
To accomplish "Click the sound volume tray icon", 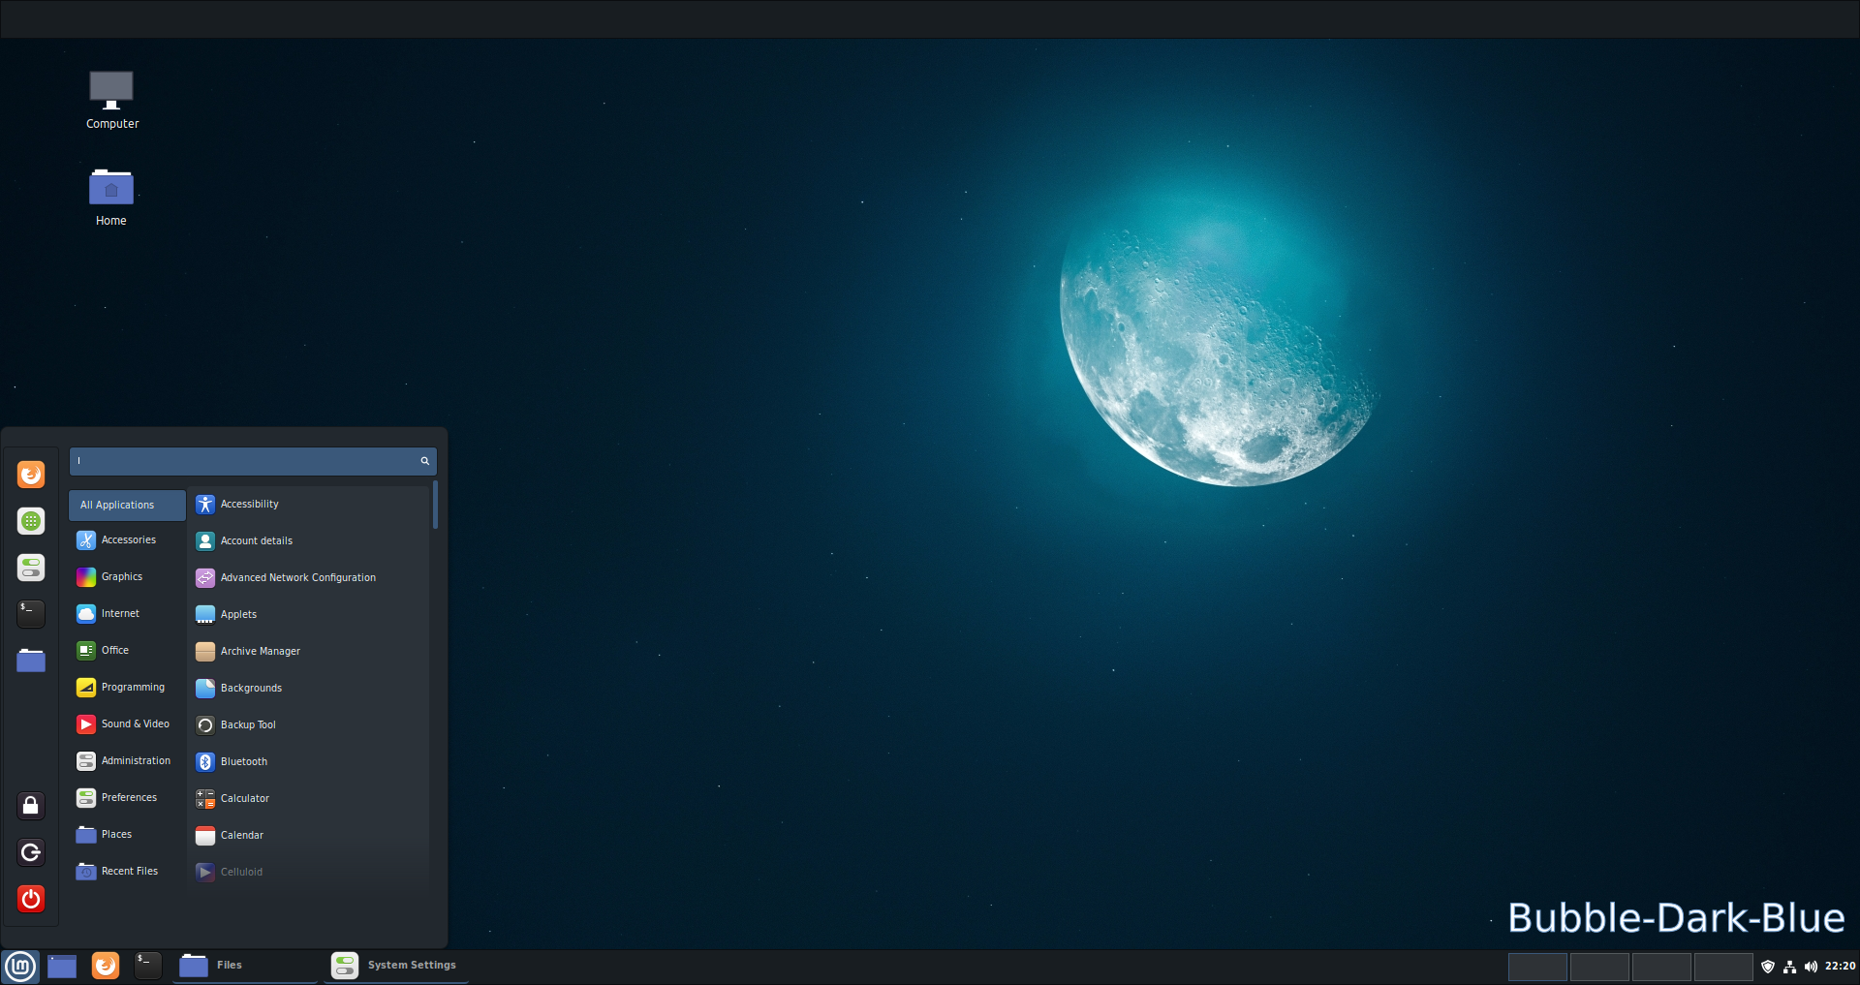I will [x=1811, y=967].
